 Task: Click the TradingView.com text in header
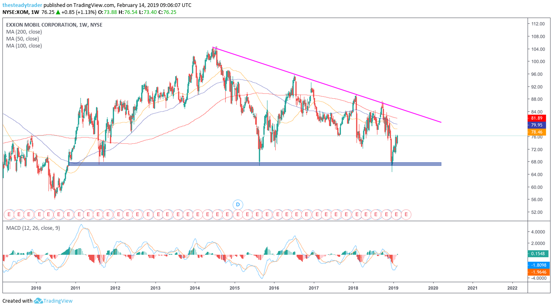[93, 5]
